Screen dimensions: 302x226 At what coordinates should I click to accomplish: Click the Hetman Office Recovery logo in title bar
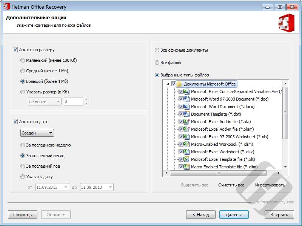(x=6, y=6)
